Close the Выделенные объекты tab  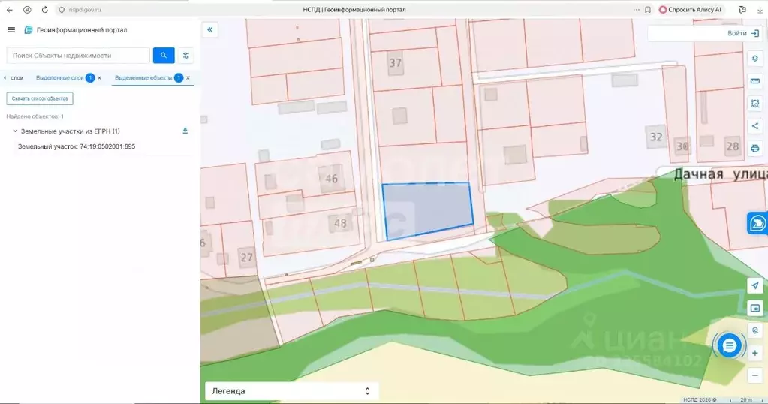[188, 78]
